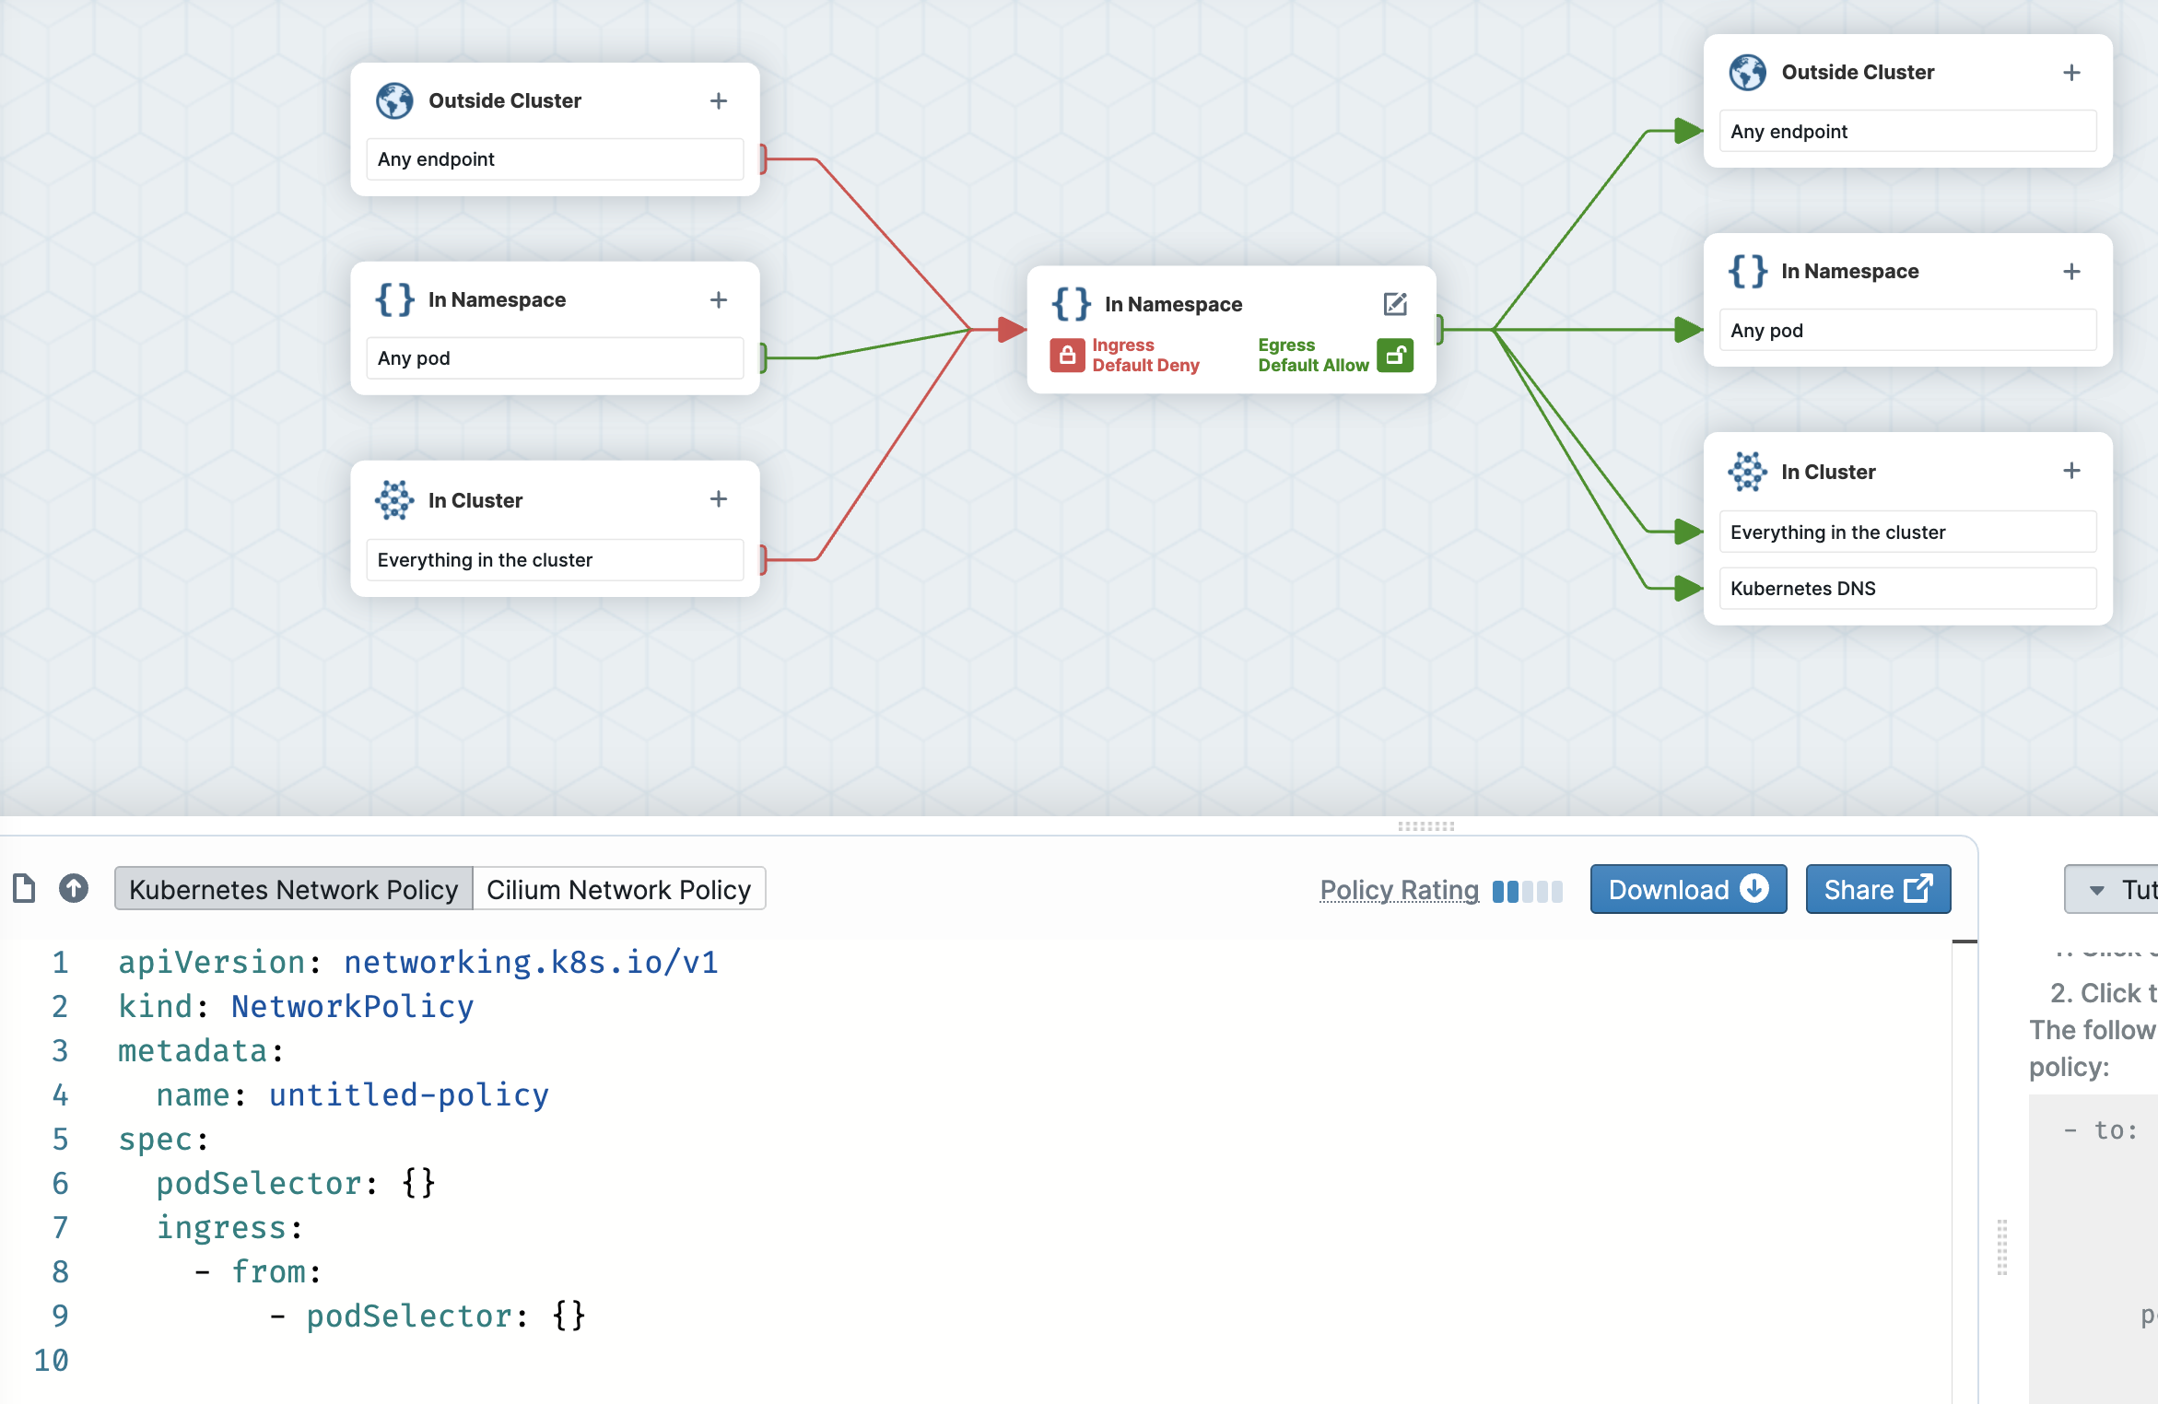Click the 'spec:' line in editor
Viewport: 2158px width, 1404px height.
164,1139
